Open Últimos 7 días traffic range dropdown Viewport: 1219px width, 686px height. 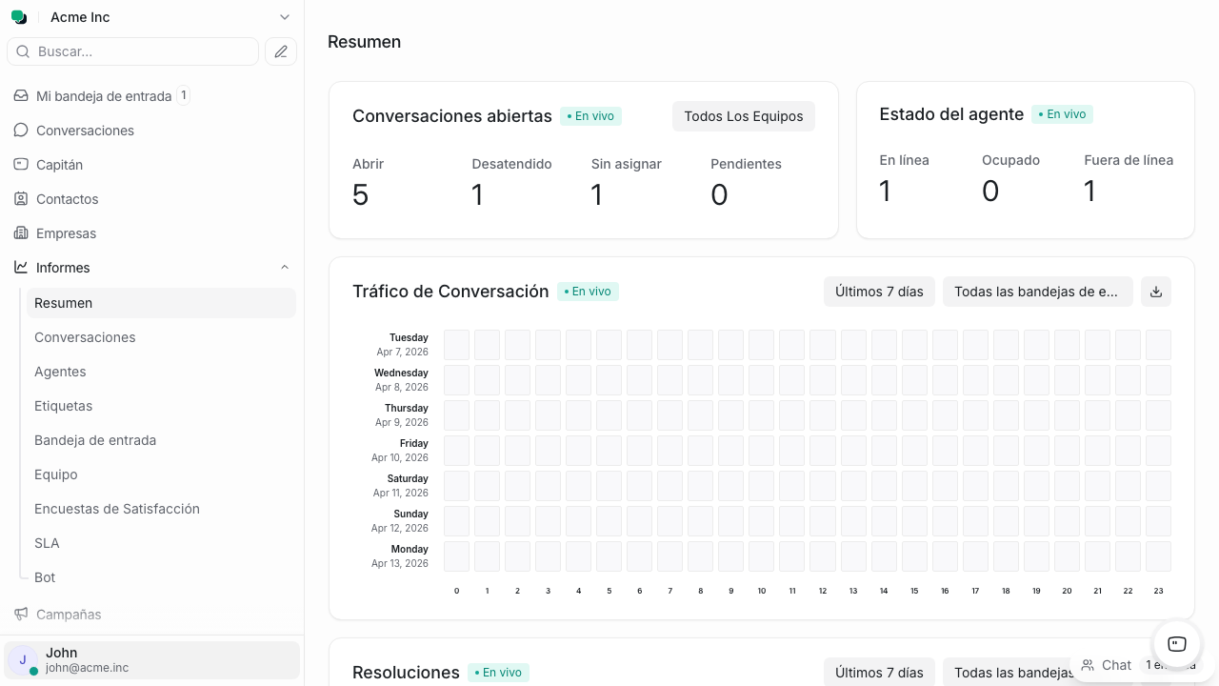pyautogui.click(x=879, y=292)
